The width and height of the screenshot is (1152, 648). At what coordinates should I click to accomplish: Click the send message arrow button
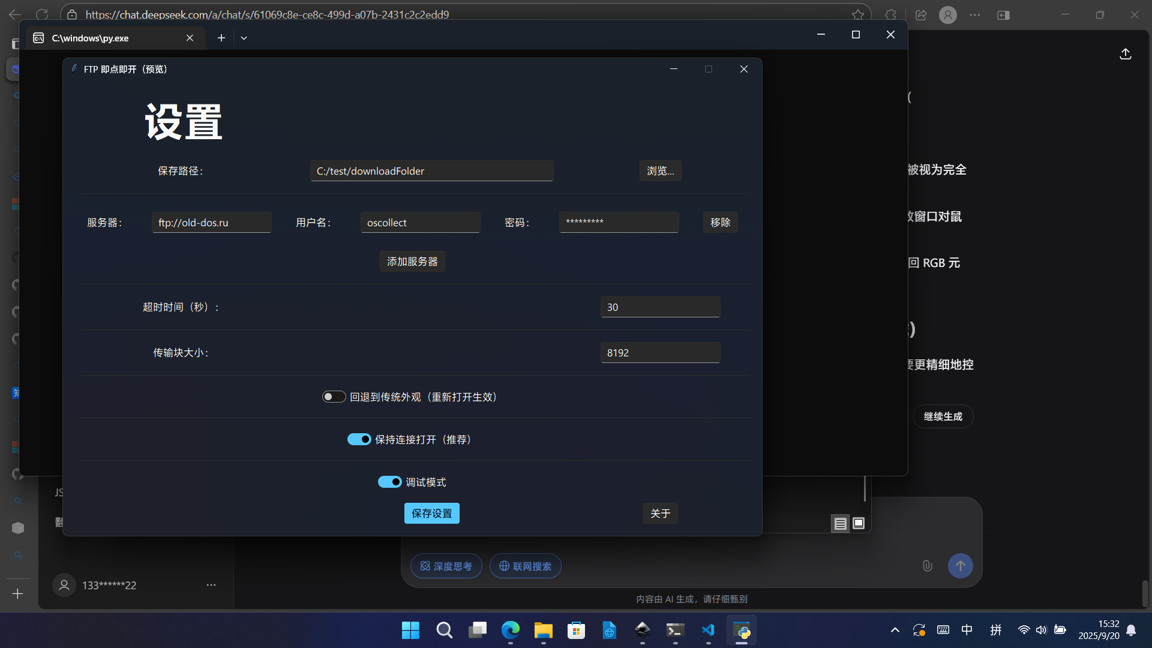click(x=960, y=566)
